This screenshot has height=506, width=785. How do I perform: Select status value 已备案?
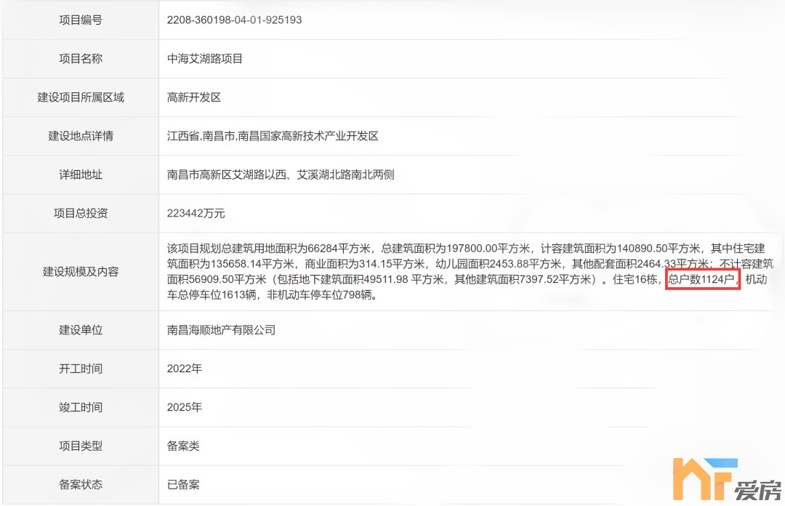tap(183, 484)
